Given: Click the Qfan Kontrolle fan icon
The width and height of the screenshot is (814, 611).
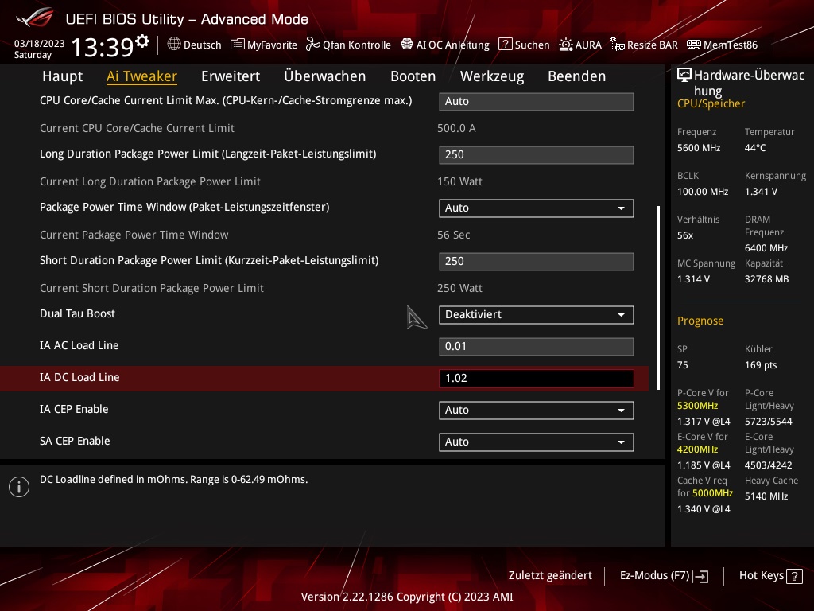Looking at the screenshot, I should pyautogui.click(x=312, y=45).
